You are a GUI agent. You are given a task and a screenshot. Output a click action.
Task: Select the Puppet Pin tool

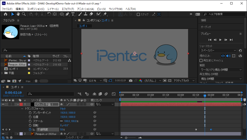click(x=105, y=14)
